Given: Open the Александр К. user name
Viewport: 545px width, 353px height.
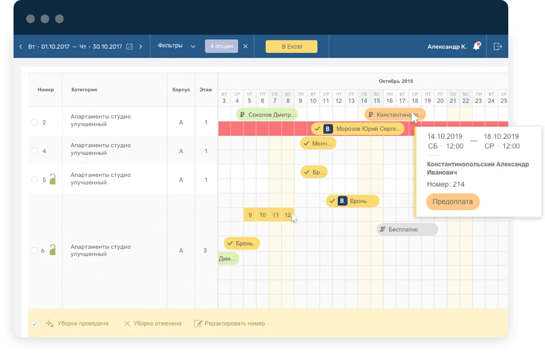Looking at the screenshot, I should coord(447,46).
